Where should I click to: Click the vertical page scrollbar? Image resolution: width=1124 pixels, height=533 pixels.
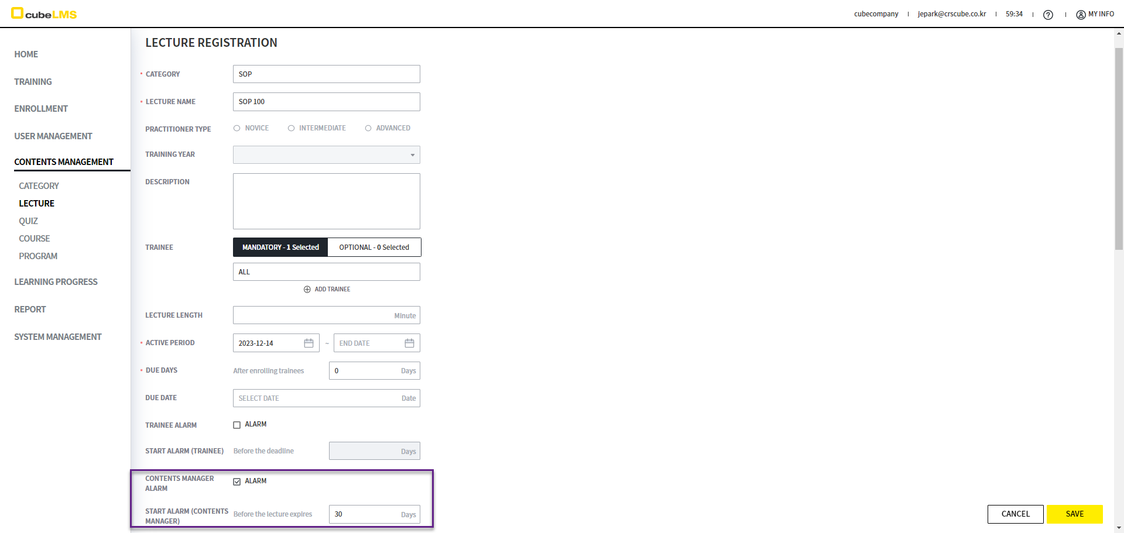click(x=1119, y=146)
